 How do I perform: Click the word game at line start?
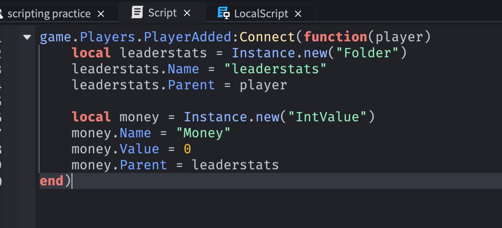click(56, 38)
